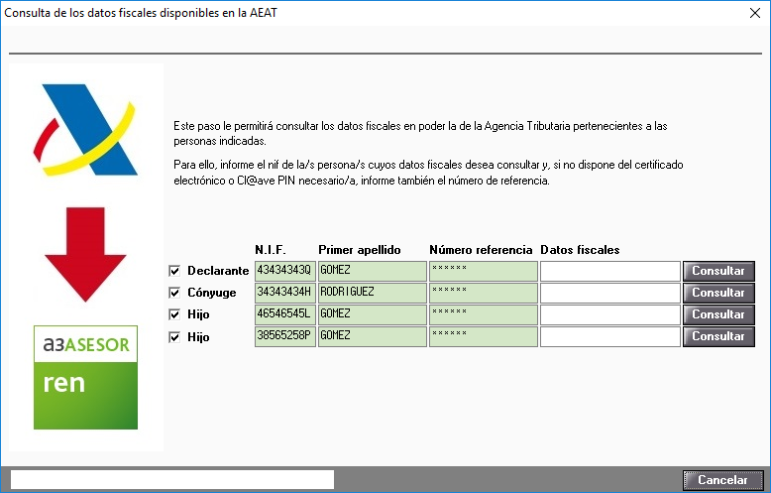
Task: Click Datos fiscales field for Hijo 46546545L
Action: pos(610,314)
